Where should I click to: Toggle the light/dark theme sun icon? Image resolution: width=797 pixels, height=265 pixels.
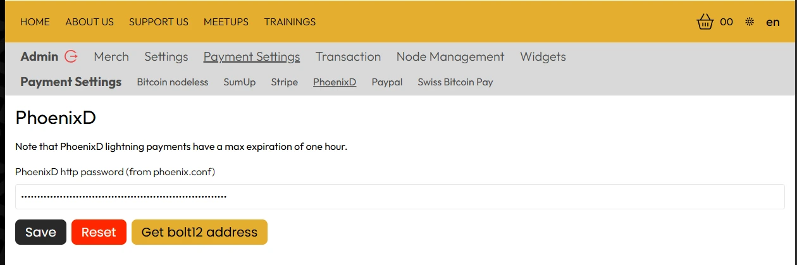[750, 22]
